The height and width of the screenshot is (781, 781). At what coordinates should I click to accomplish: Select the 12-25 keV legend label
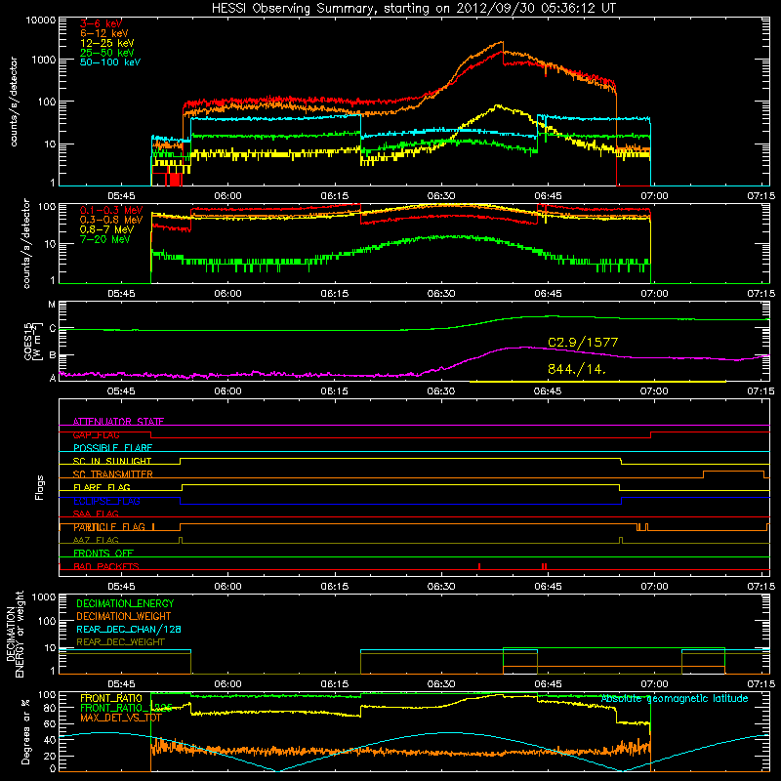point(107,43)
